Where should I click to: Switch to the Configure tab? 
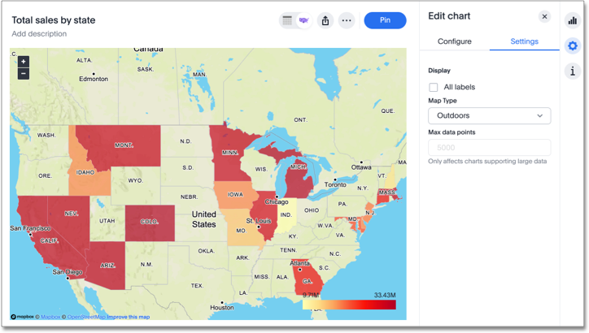pos(454,41)
